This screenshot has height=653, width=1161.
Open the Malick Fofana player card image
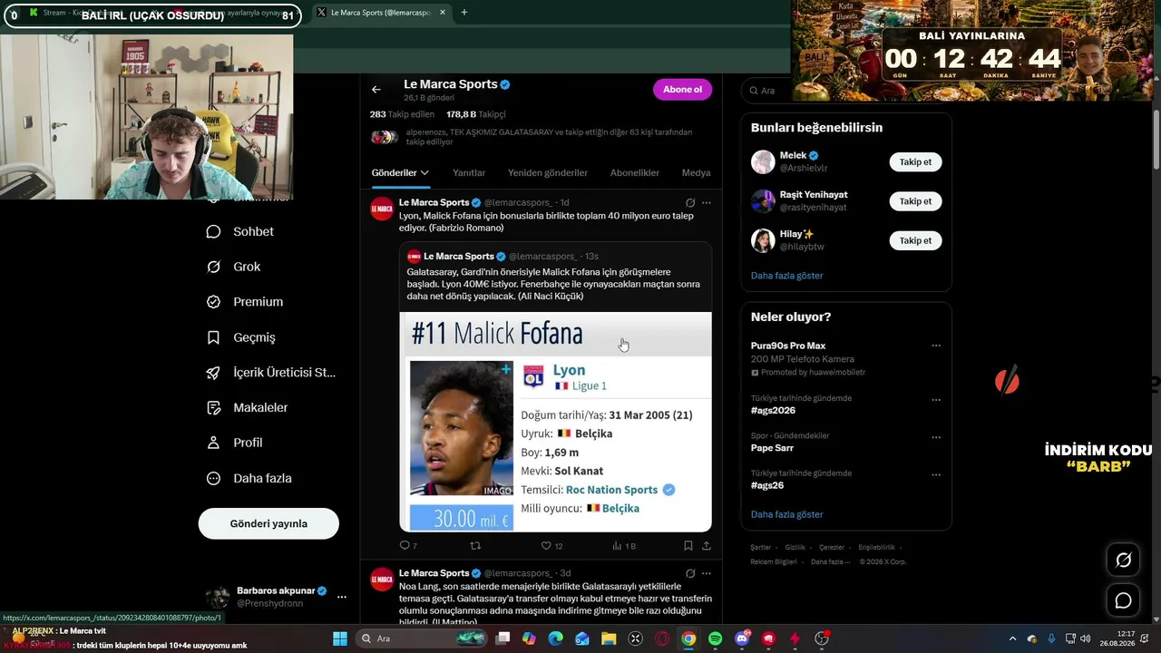tap(556, 422)
